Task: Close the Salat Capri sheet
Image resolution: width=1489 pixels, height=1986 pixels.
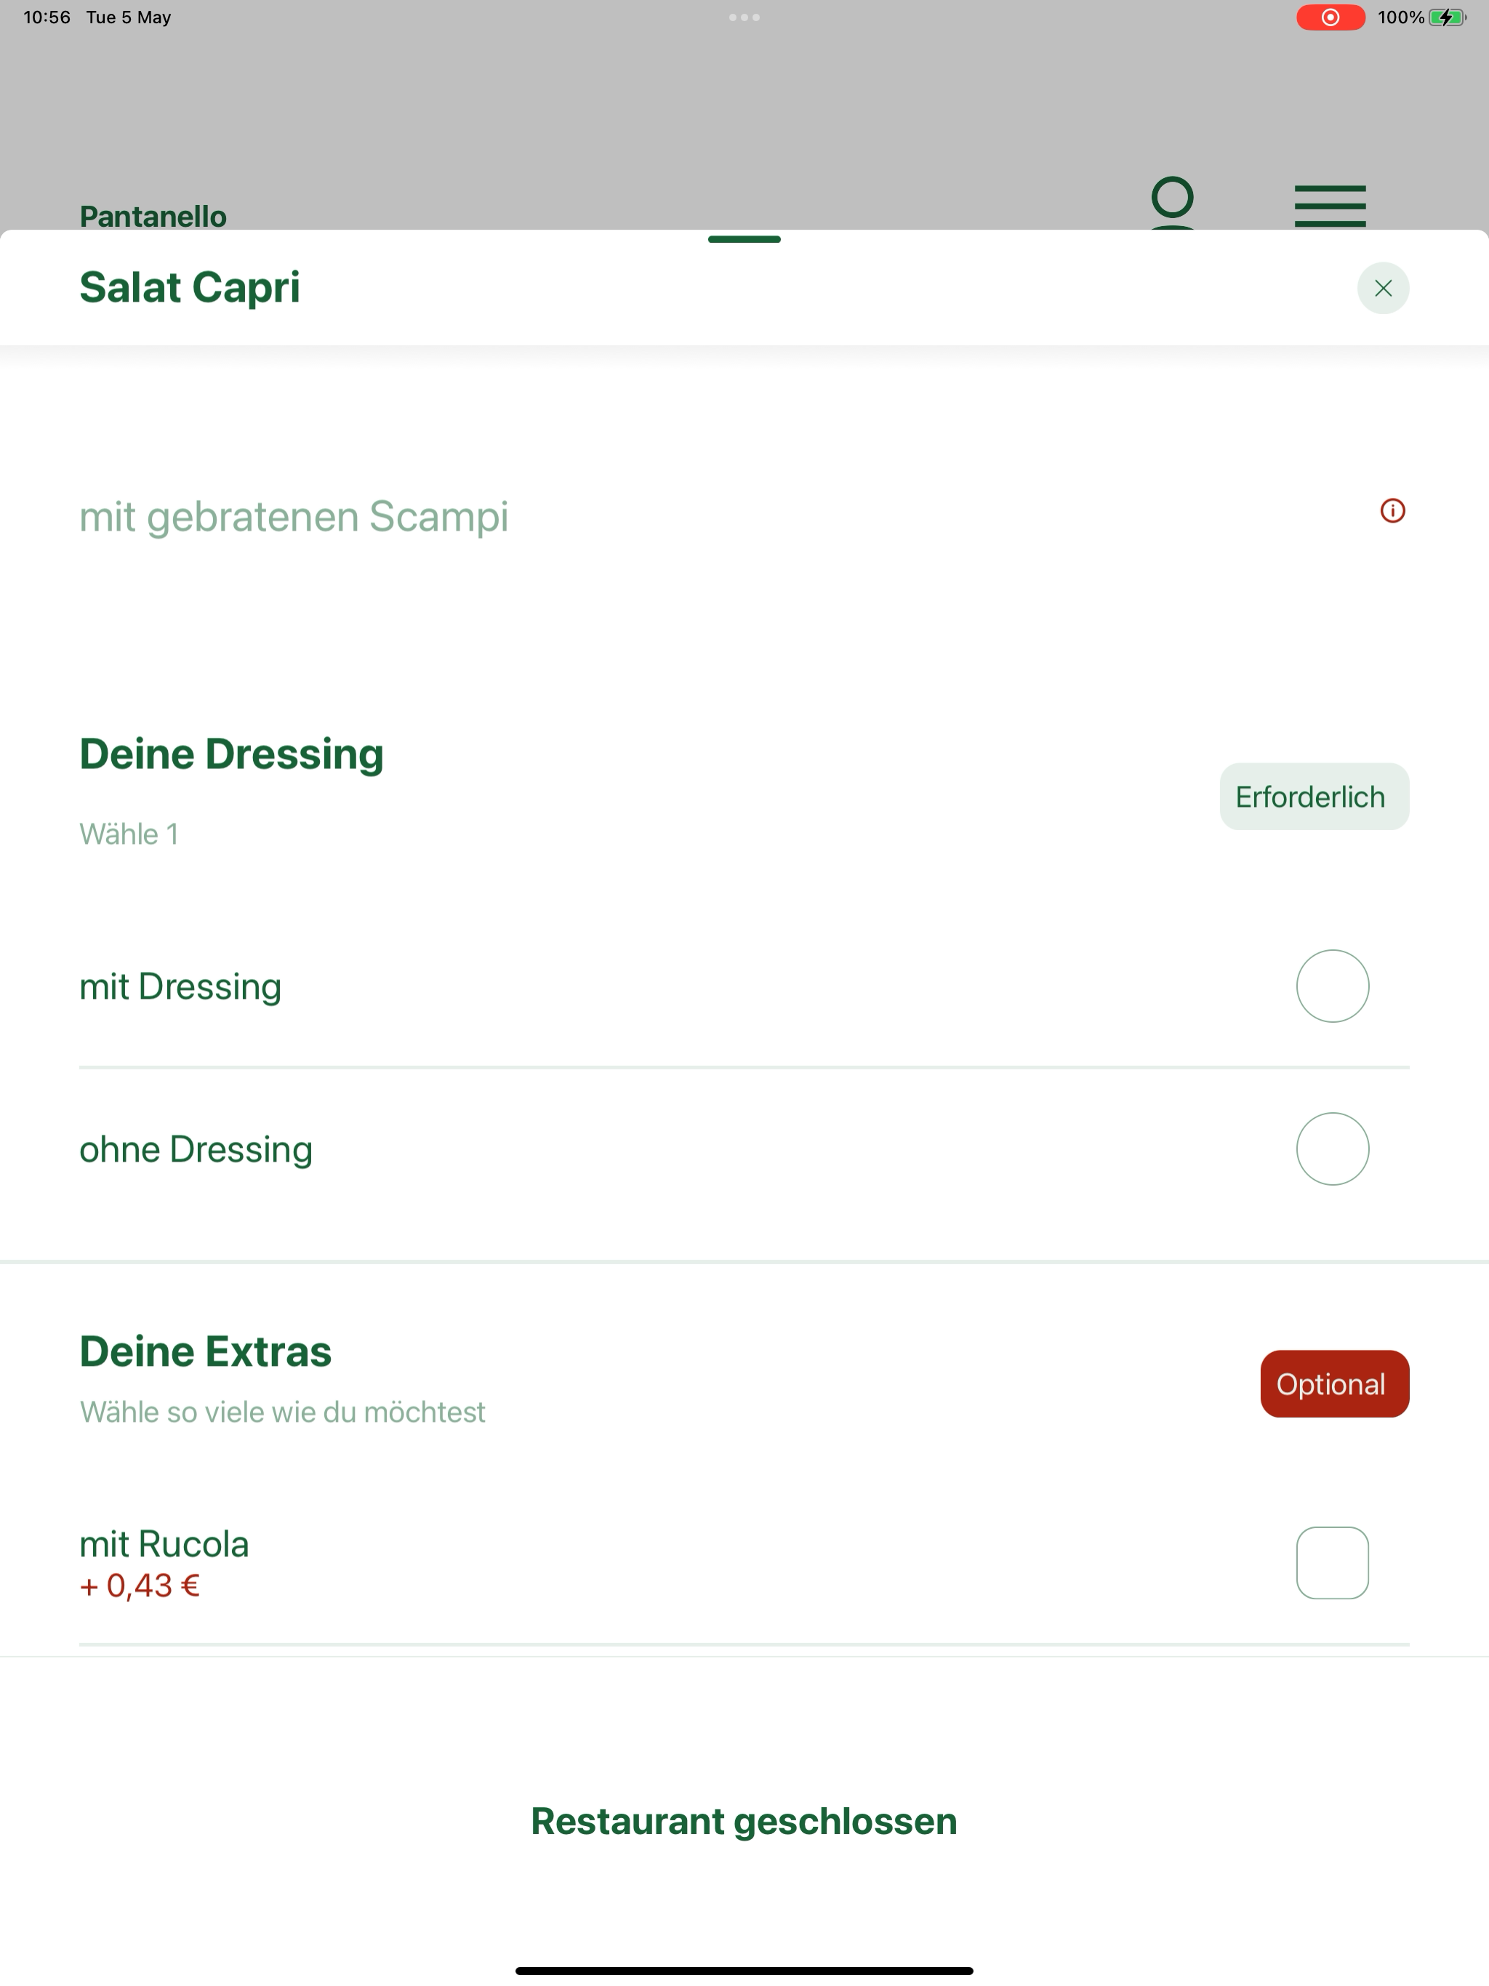Action: click(x=1382, y=288)
